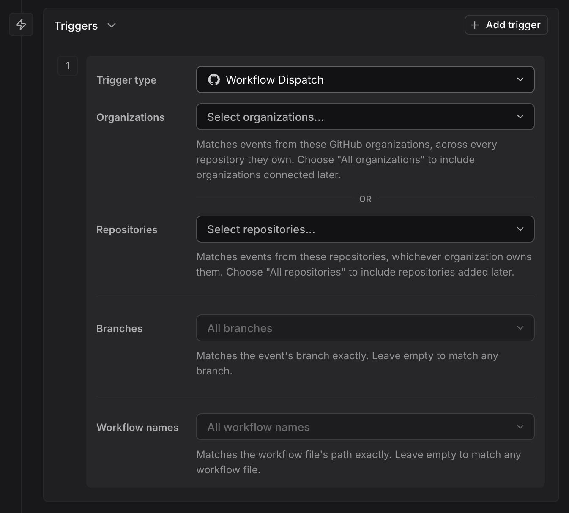The height and width of the screenshot is (513, 569).
Task: Click the OR separator text
Action: [365, 199]
